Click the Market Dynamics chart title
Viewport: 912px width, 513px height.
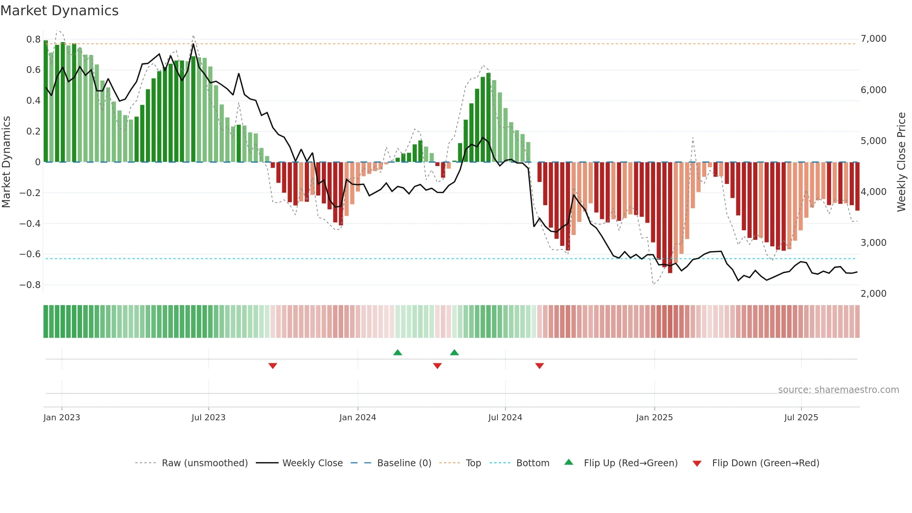pos(59,11)
